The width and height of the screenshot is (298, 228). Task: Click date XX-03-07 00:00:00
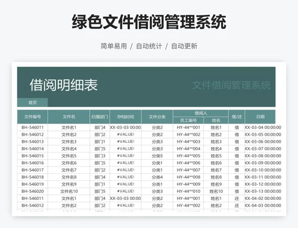point(263,149)
